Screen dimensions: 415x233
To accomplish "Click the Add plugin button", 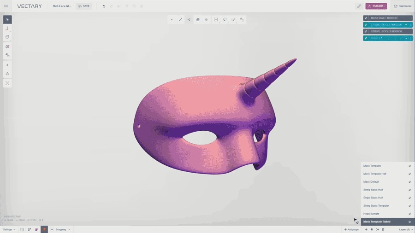I will [351, 229].
